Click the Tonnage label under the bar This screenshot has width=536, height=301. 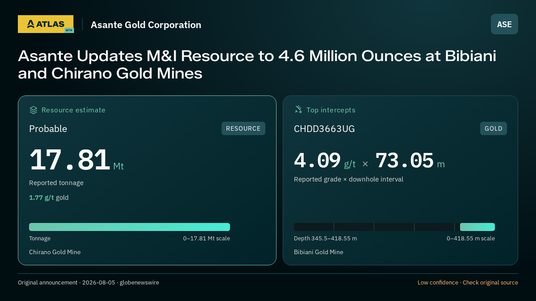pyautogui.click(x=40, y=239)
